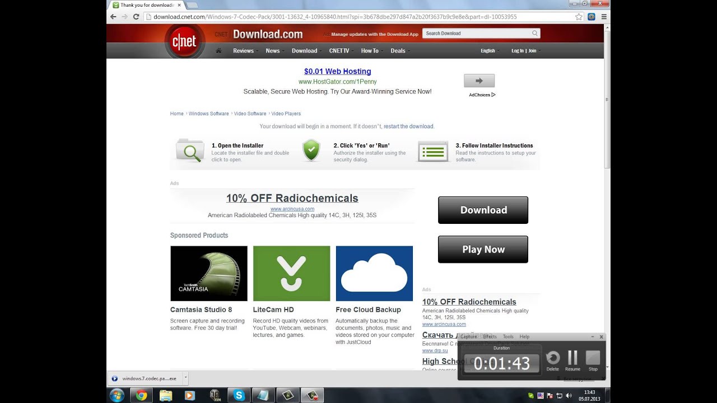Click the home icon in the CNET navigation bar
Viewport: 717px width, 403px height.
(218, 50)
